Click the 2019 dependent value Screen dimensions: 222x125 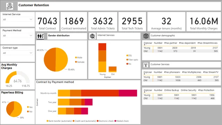(x=193, y=48)
